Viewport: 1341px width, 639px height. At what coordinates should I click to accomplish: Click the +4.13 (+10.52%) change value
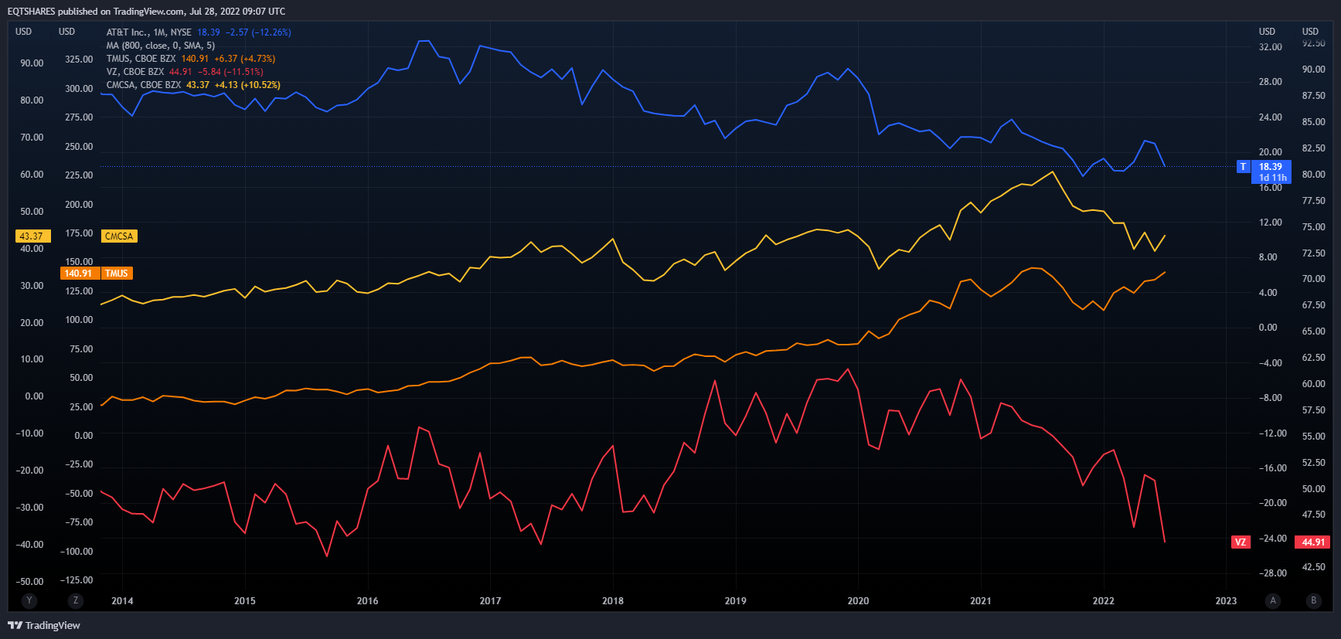(x=247, y=85)
